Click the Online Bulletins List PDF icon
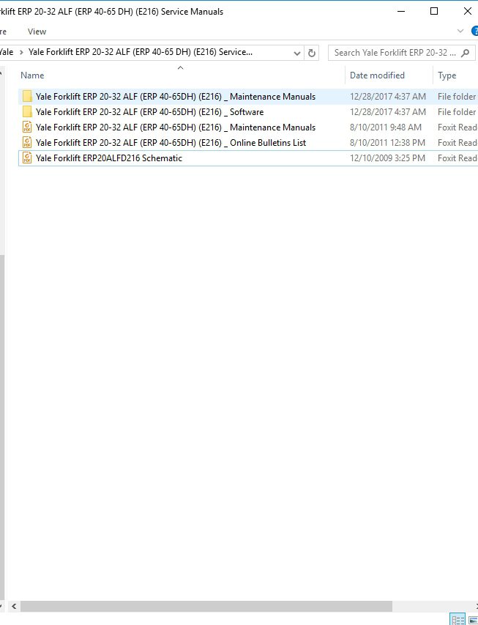478x625 pixels. (x=27, y=143)
